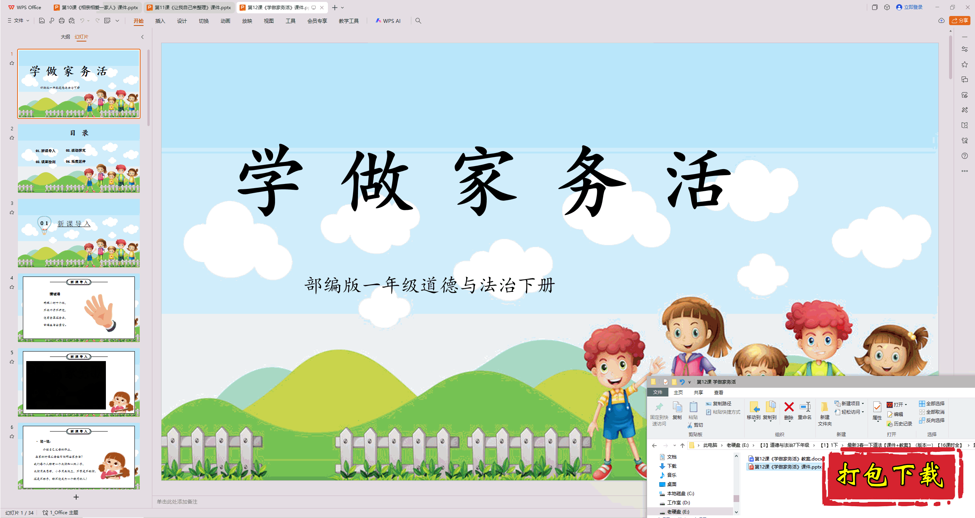Viewport: 975px width, 518px height.
Task: Expand the 新建项目 dropdown in Explorer
Action: point(863,404)
